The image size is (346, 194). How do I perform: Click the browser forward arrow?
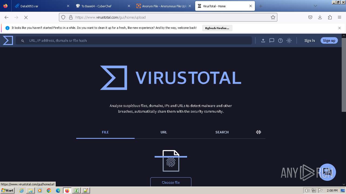16,17
